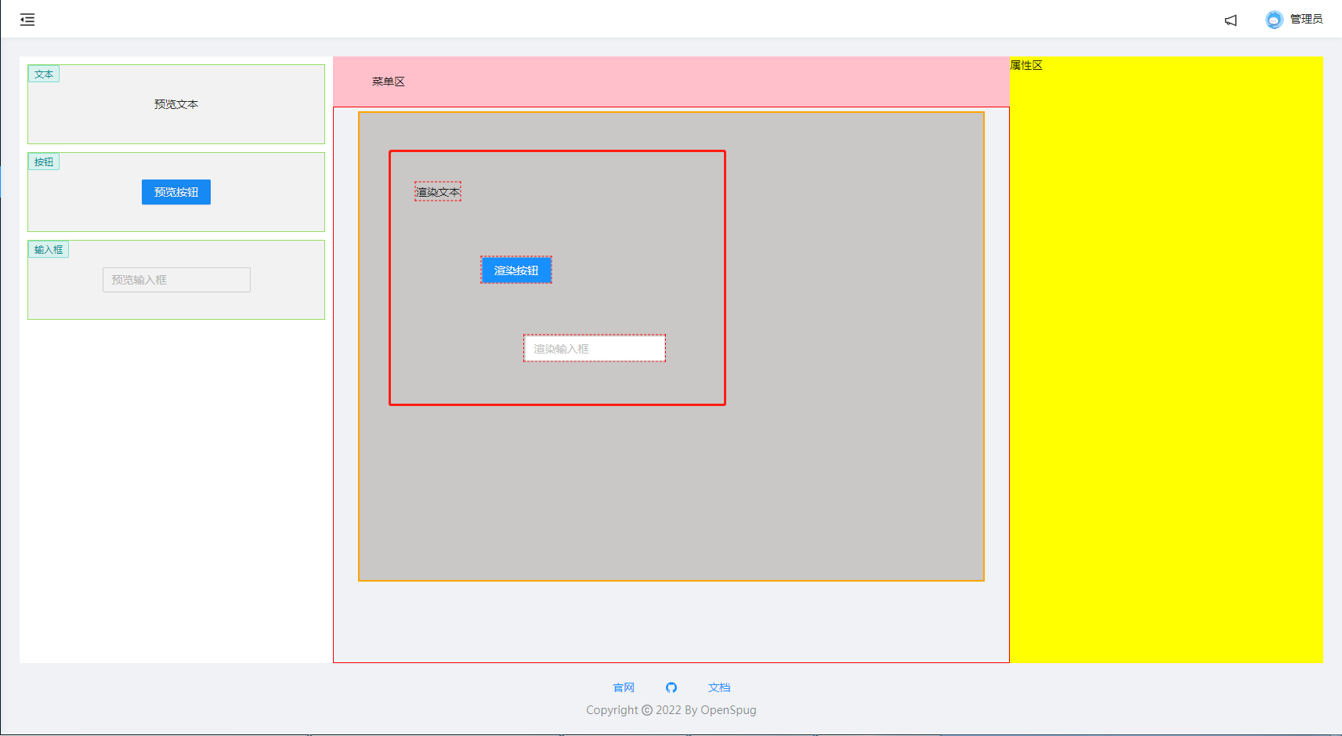The height and width of the screenshot is (736, 1342).
Task: Click the 按钮 component label tag
Action: (x=44, y=162)
